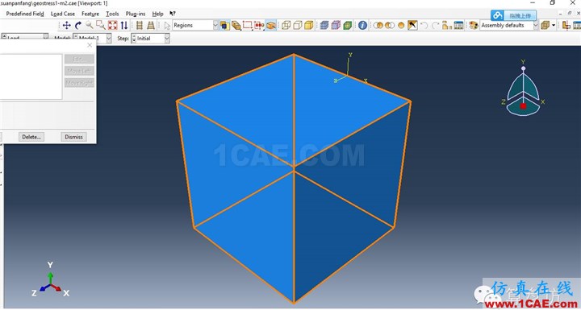This screenshot has width=581, height=310.
Task: Activate the Rotate View tool
Action: point(78,25)
